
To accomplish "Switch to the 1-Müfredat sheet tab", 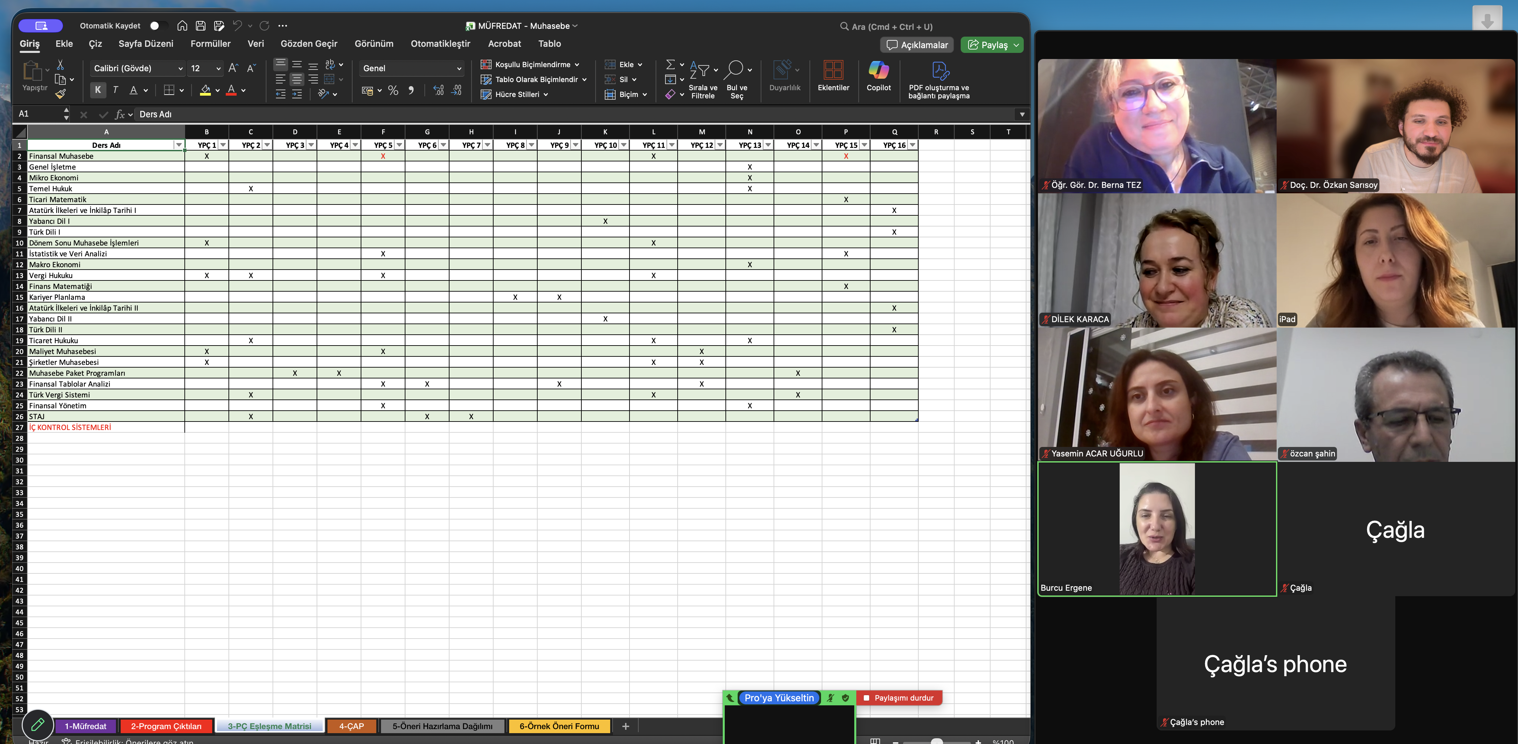I will pyautogui.click(x=85, y=726).
